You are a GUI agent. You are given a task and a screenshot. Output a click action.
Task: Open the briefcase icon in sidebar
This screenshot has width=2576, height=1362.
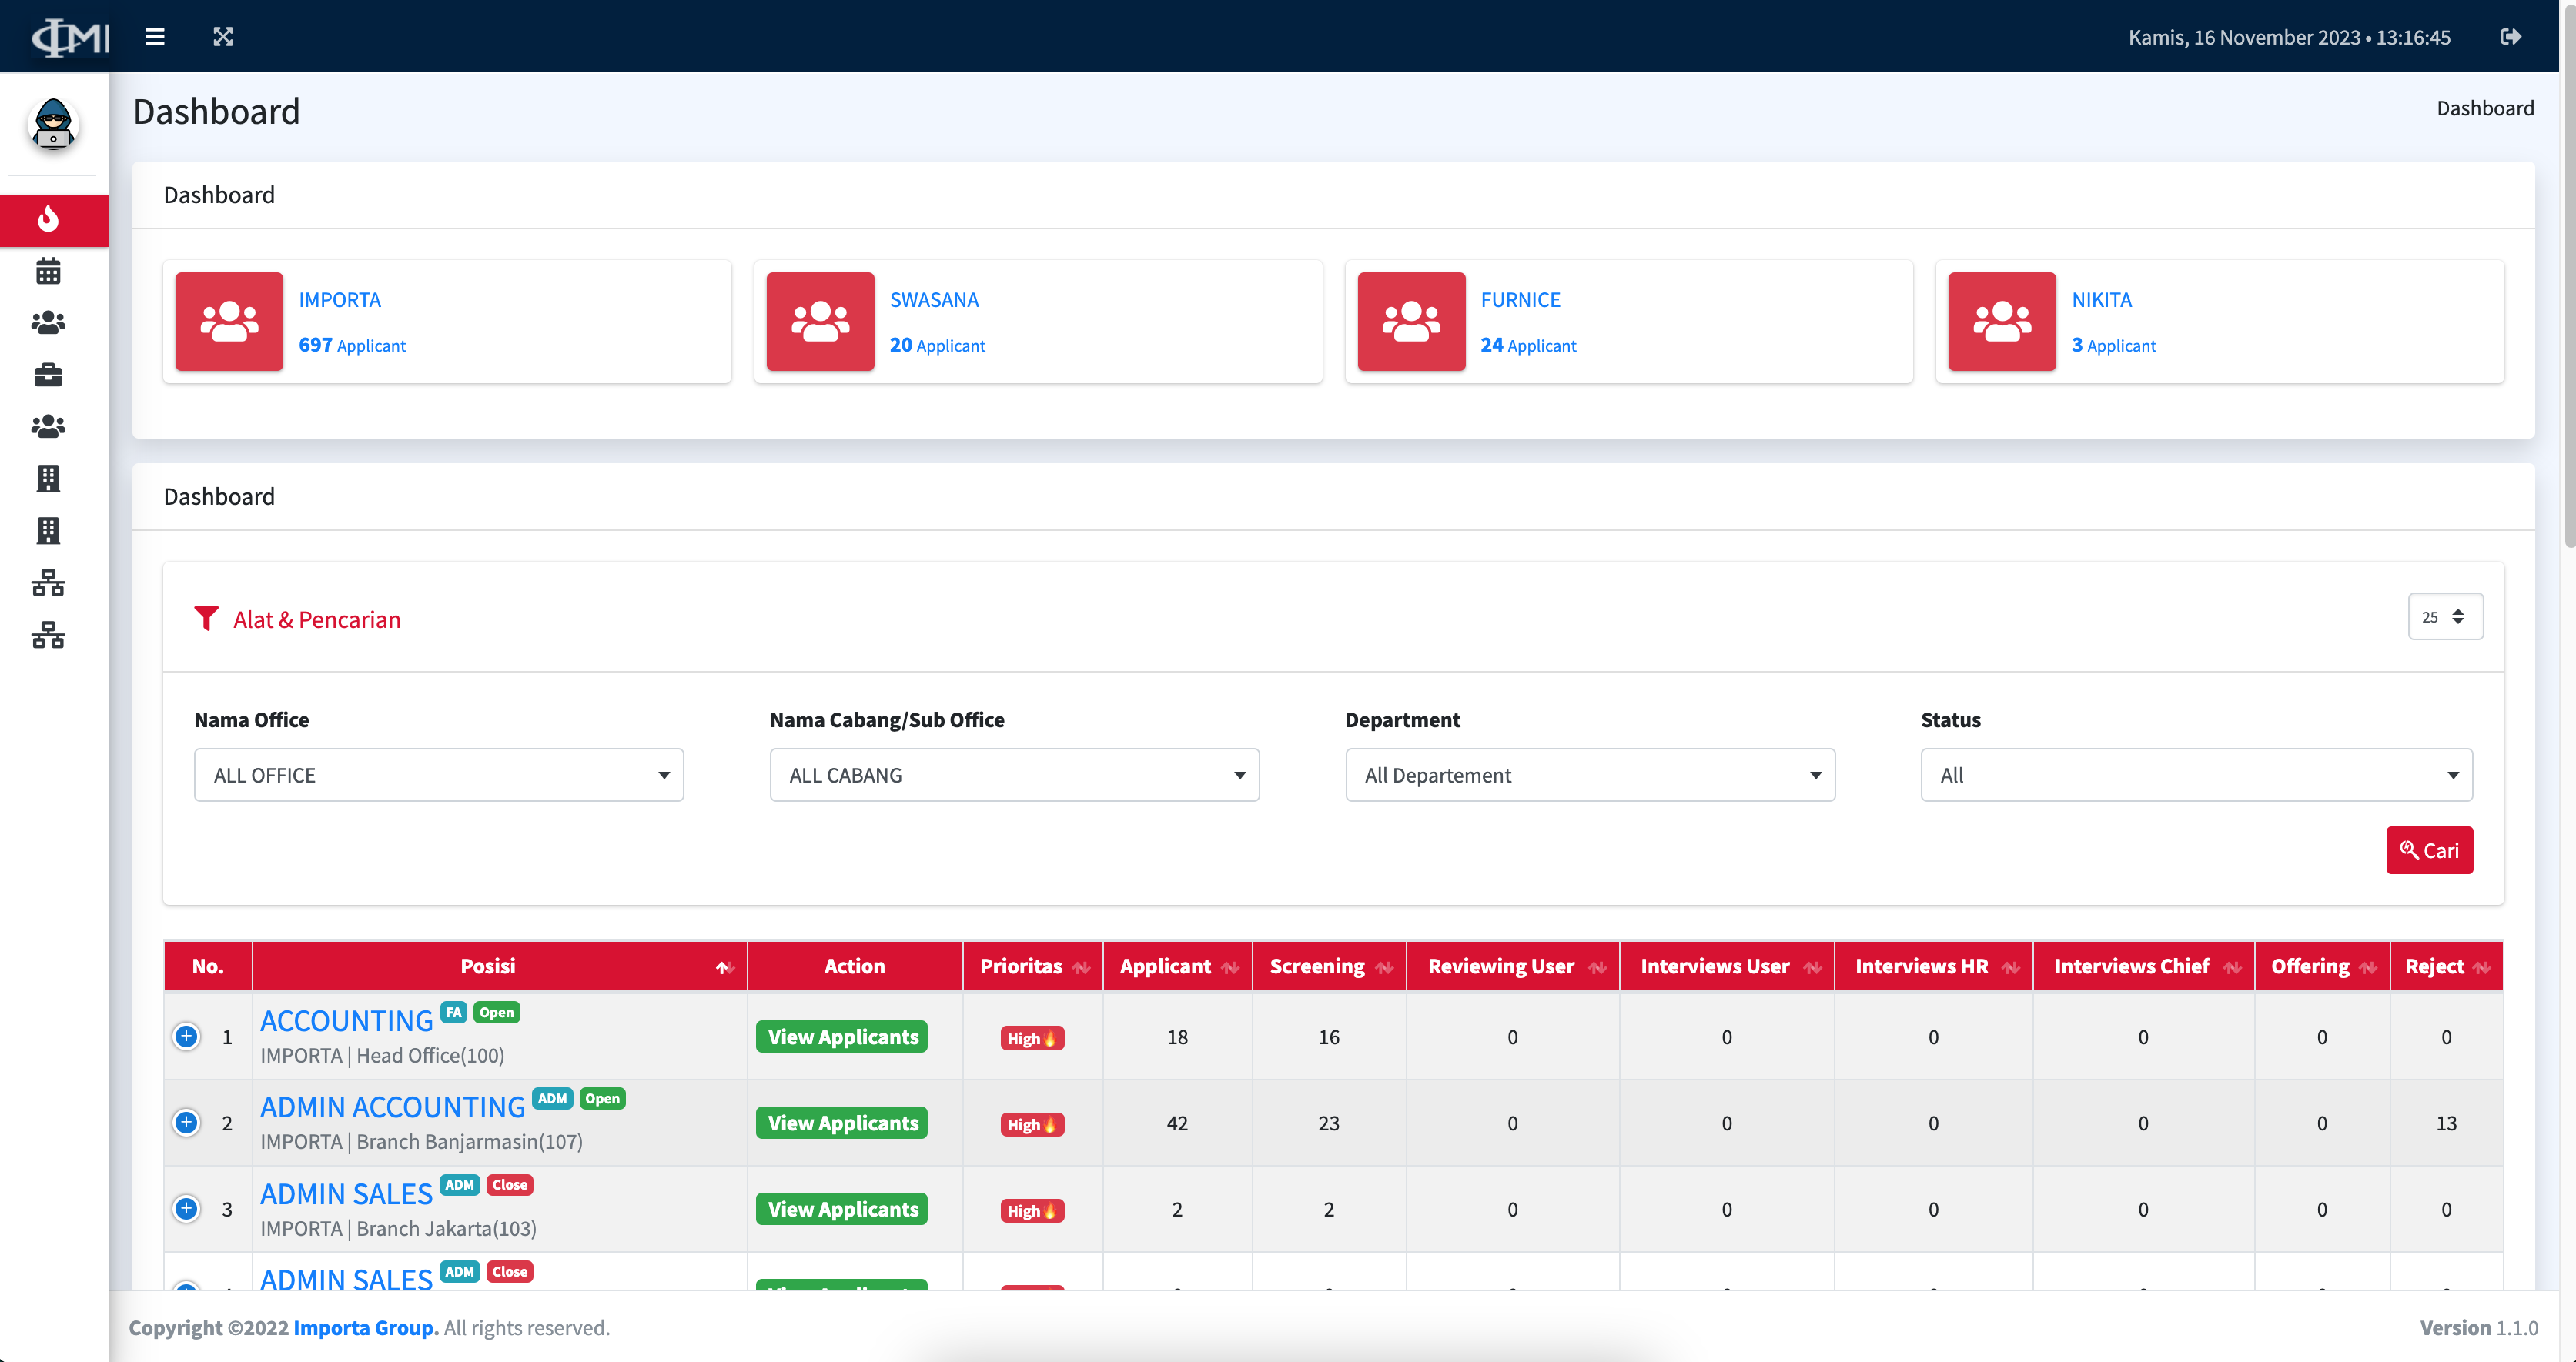coord(48,375)
